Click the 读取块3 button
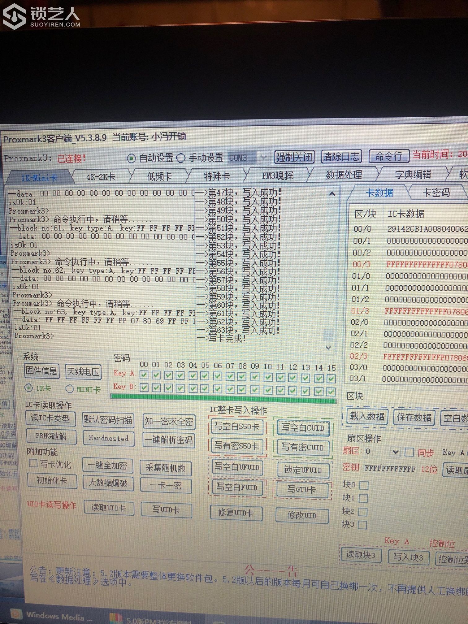468x624 pixels. 361,555
